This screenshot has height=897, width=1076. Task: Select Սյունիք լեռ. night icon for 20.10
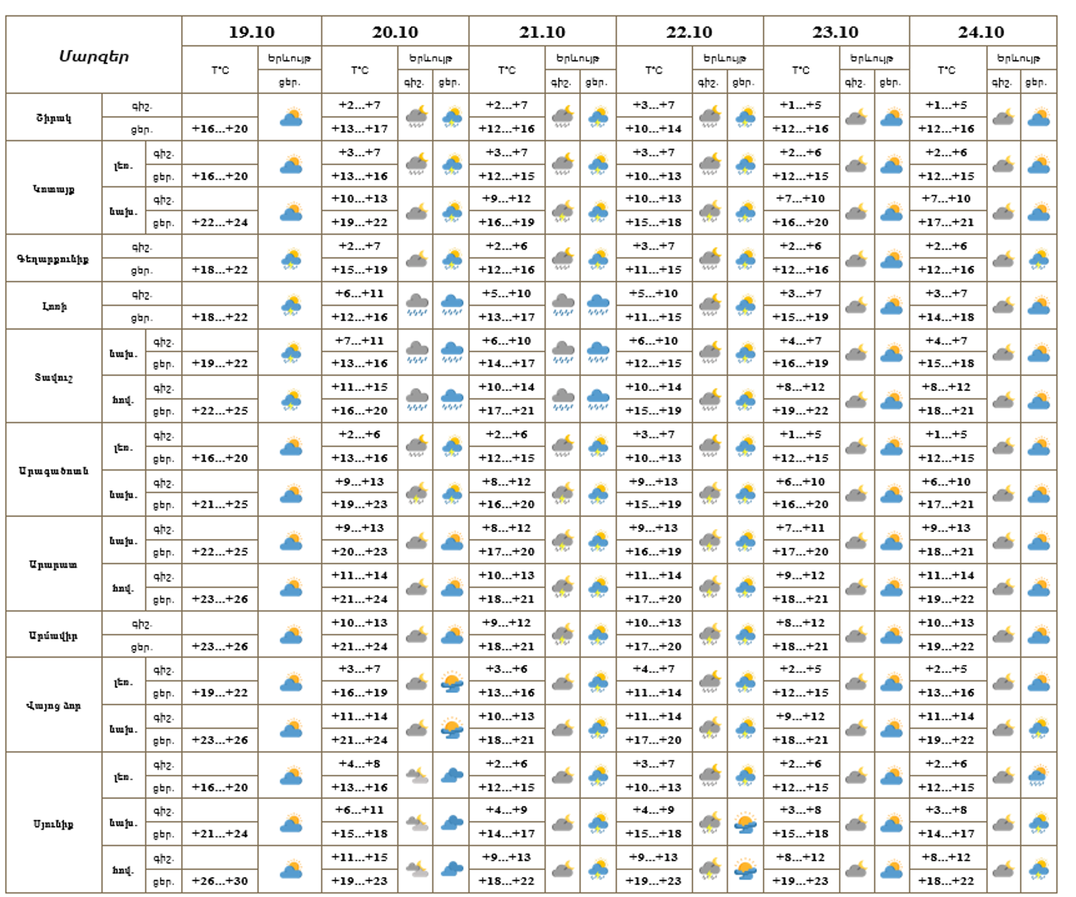pyautogui.click(x=416, y=775)
